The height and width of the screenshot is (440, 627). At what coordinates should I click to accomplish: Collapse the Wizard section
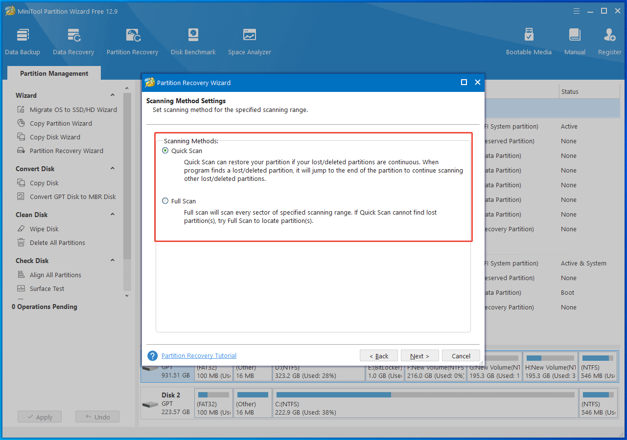[113, 95]
